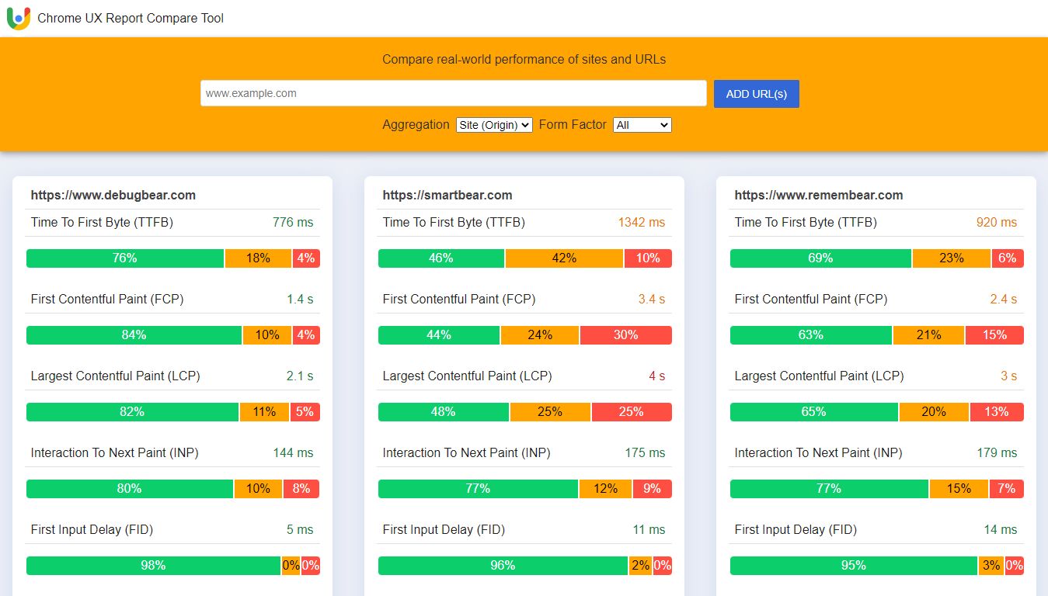Image resolution: width=1048 pixels, height=596 pixels.
Task: Click the Chrome UX Report logo icon
Action: tap(19, 18)
